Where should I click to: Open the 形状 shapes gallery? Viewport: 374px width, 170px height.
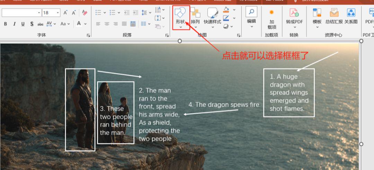tap(180, 18)
